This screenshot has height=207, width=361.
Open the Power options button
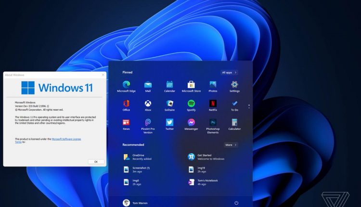point(236,203)
